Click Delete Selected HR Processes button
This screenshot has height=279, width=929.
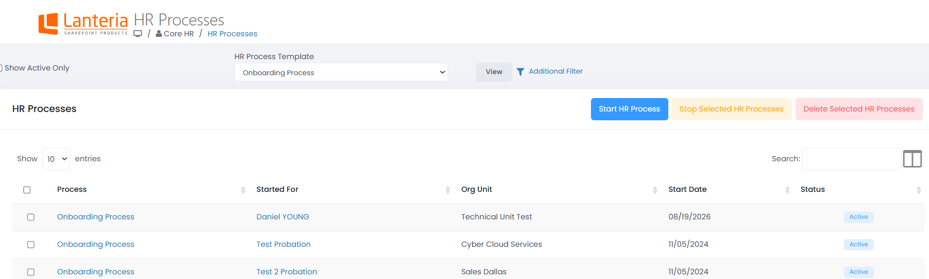[x=859, y=109]
